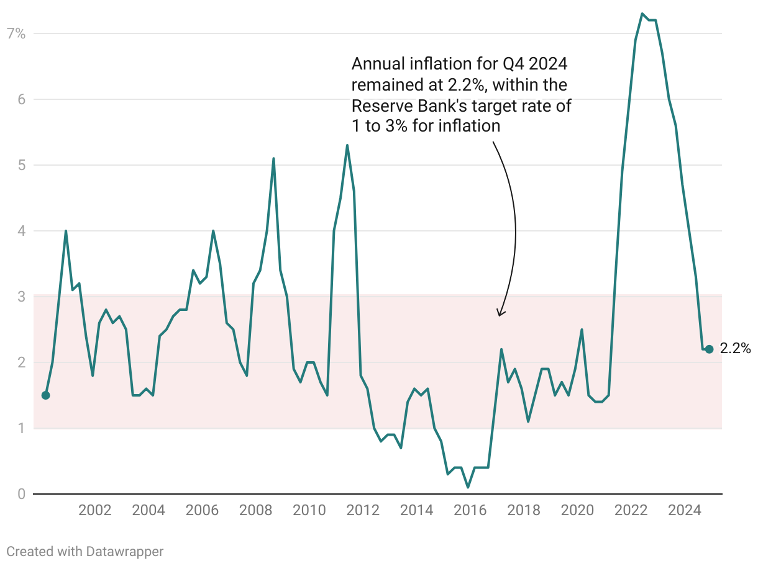Image resolution: width=758 pixels, height=566 pixels.
Task: Click the end-of-line dot at Q4 2024
Action: [x=709, y=349]
